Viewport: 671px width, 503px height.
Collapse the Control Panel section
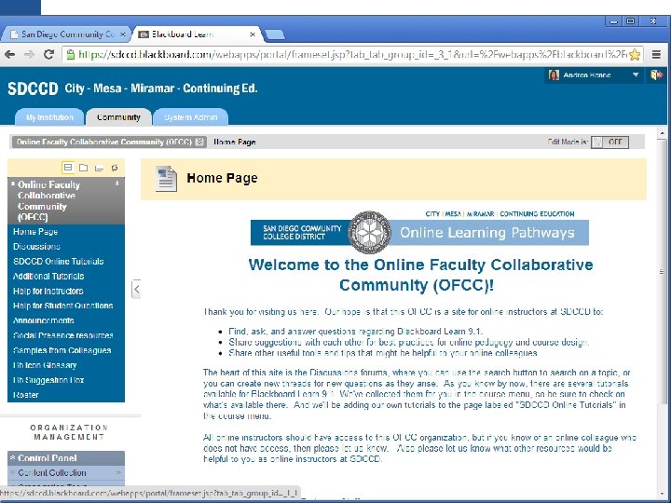12,457
